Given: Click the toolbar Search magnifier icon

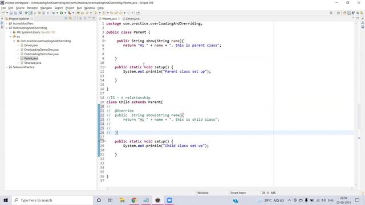Looking at the screenshot, I should [x=331, y=13].
